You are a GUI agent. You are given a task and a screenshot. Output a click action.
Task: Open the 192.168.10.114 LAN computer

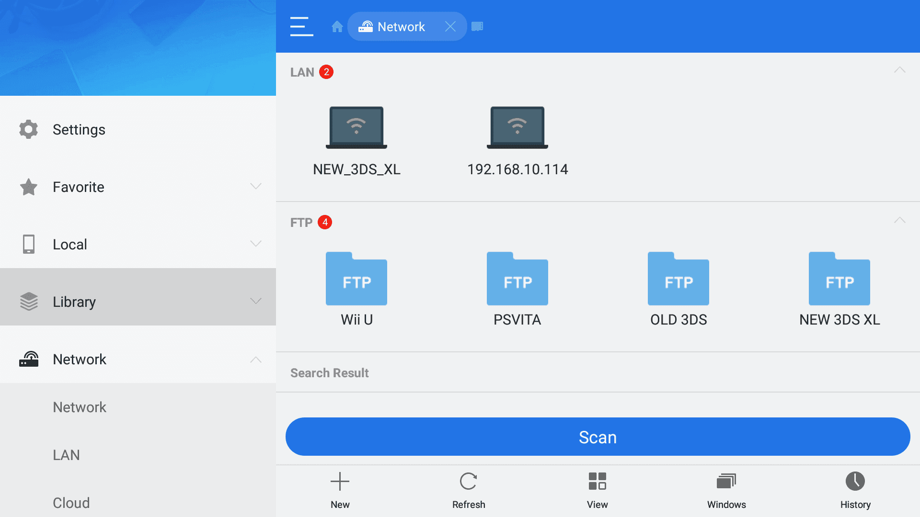[x=517, y=141]
